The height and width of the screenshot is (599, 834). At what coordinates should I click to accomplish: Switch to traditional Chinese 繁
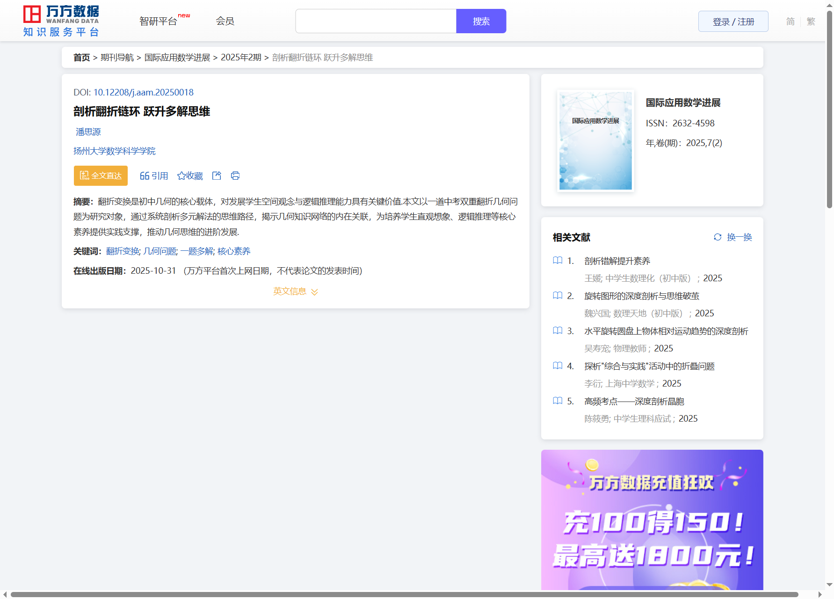[x=811, y=22]
